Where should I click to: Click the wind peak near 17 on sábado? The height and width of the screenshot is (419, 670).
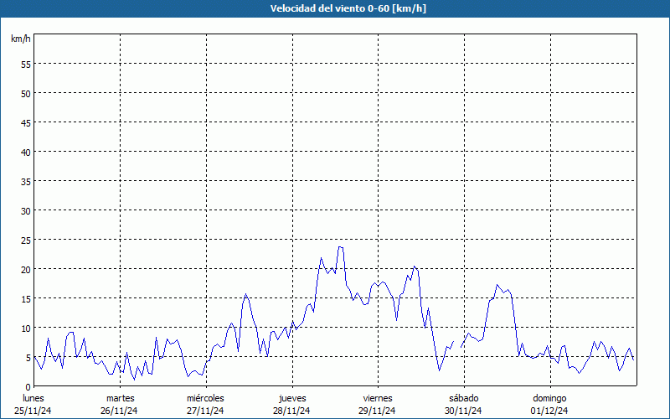497,285
